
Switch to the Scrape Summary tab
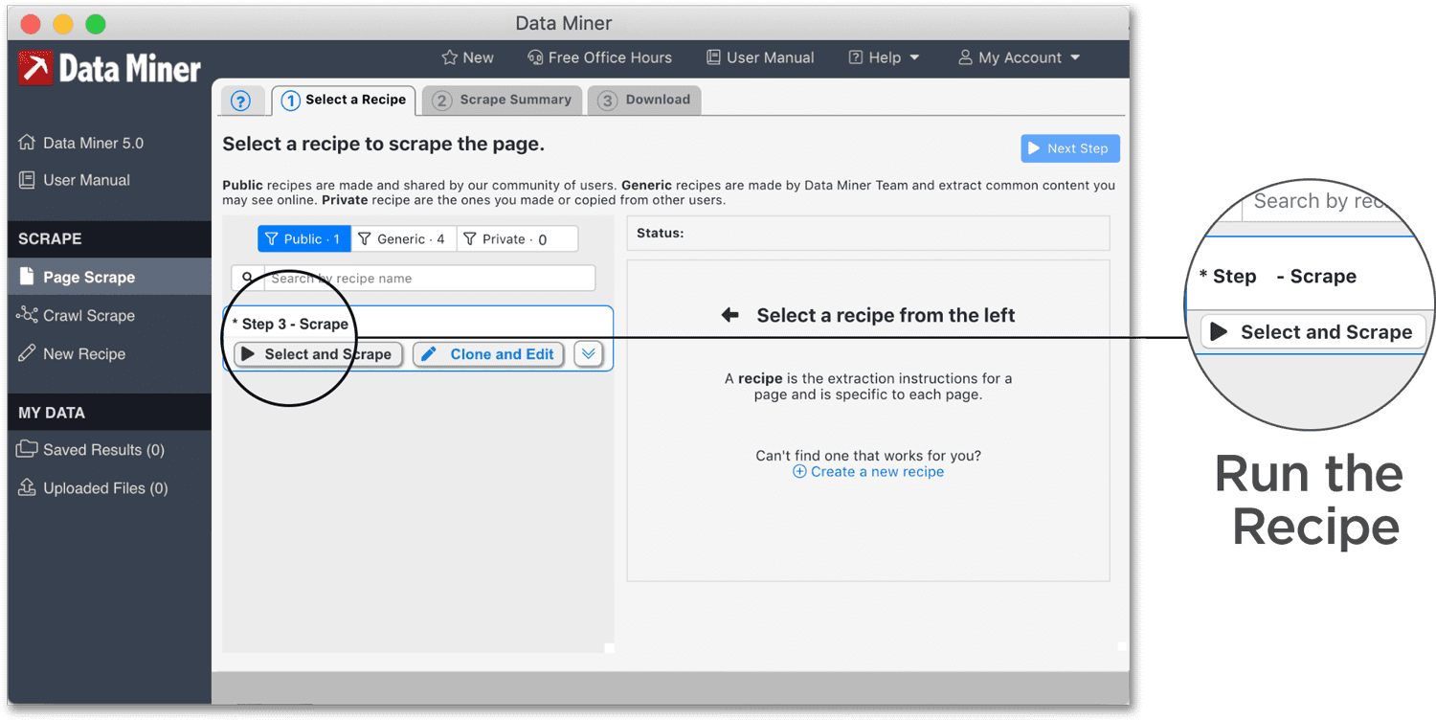(x=502, y=100)
